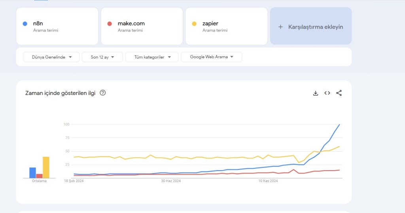Open the Dünya Genelinde region dropdown

tap(51, 57)
